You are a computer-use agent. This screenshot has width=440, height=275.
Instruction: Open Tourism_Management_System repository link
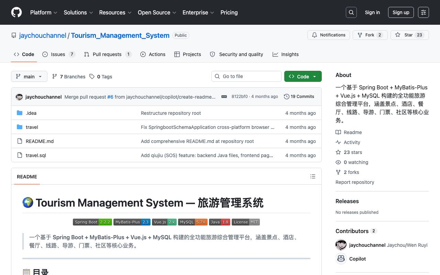[120, 35]
